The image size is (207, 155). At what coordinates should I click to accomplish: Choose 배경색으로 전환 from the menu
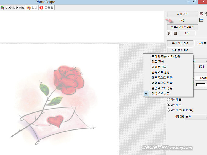coord(162,83)
